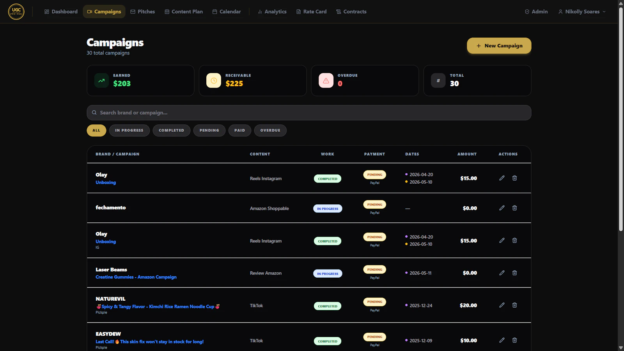
Task: Edit the first Olay Unboxing campaign
Action: click(502, 178)
